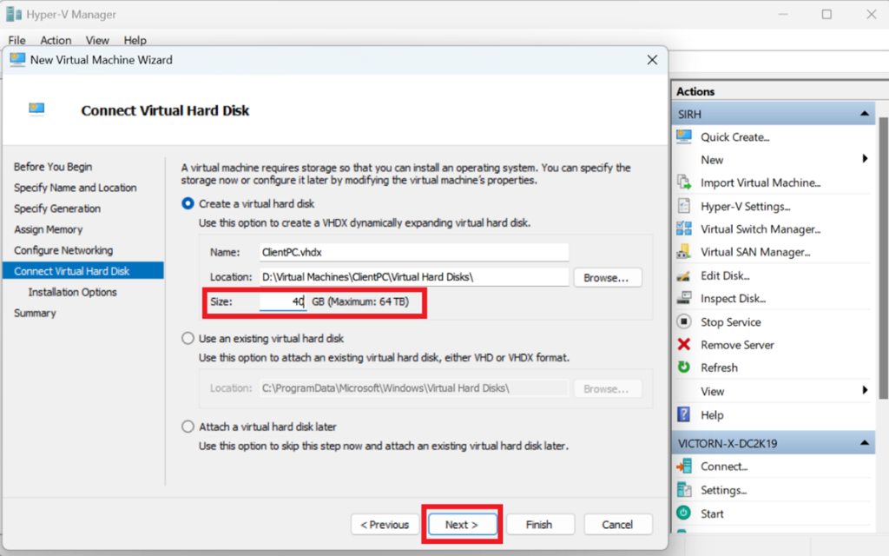Click the Hyper-V Manager title bar icon
Image resolution: width=889 pixels, height=556 pixels.
tap(14, 14)
